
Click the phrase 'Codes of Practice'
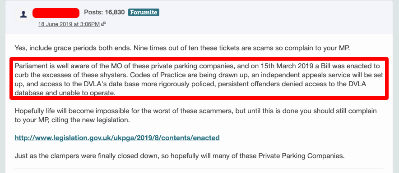point(151,75)
